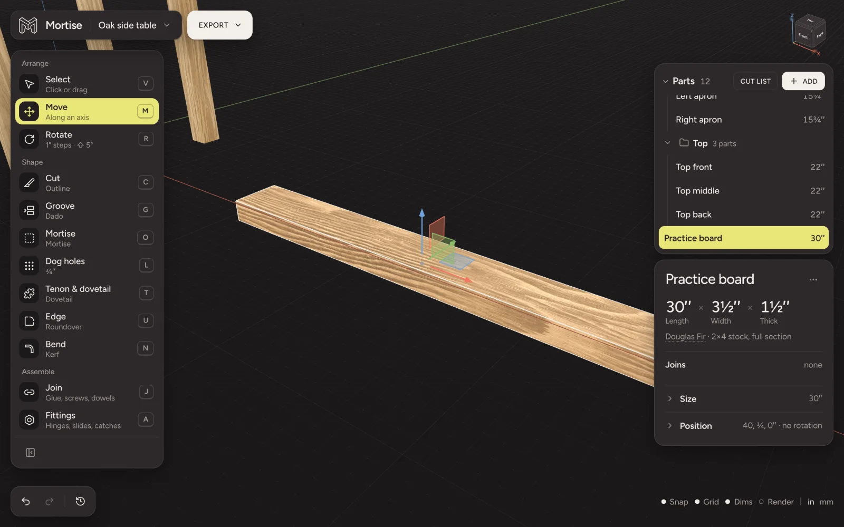Pick the Cut outline tool
The height and width of the screenshot is (527, 844).
87,183
